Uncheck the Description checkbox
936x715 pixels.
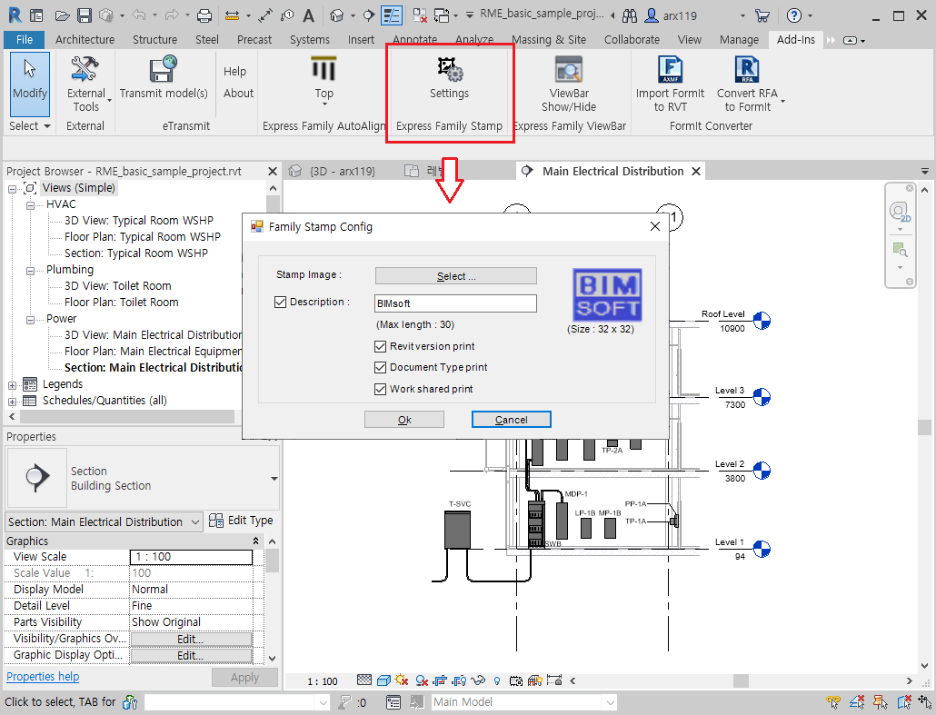pos(281,303)
